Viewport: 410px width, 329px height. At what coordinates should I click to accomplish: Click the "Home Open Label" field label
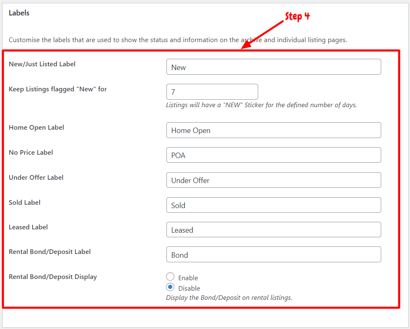click(x=36, y=128)
